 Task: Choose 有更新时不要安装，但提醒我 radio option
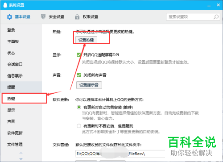point(79,126)
